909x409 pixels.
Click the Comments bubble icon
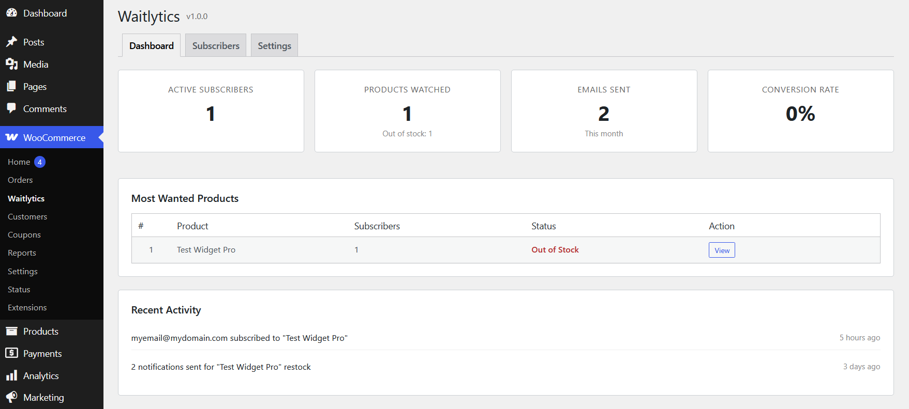tap(11, 108)
